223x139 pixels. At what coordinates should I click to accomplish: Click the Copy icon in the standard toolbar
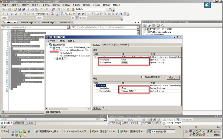[32, 9]
